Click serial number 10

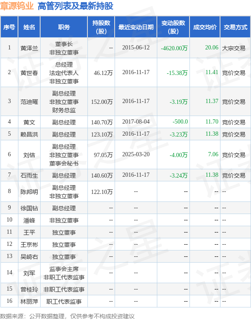point(9,219)
